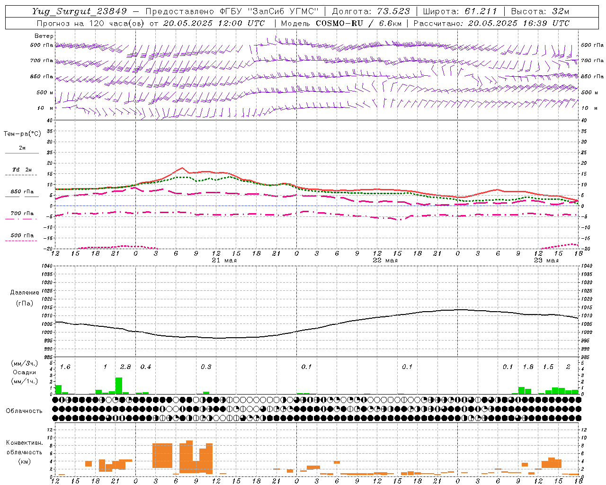606x485 pixels.
Task: Click the Облачность cloud cover label
Action: click(24, 411)
